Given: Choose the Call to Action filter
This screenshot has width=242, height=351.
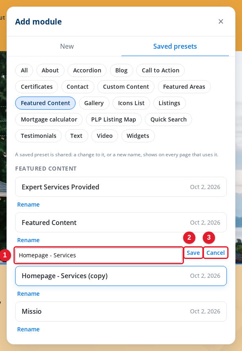Looking at the screenshot, I should click(160, 70).
